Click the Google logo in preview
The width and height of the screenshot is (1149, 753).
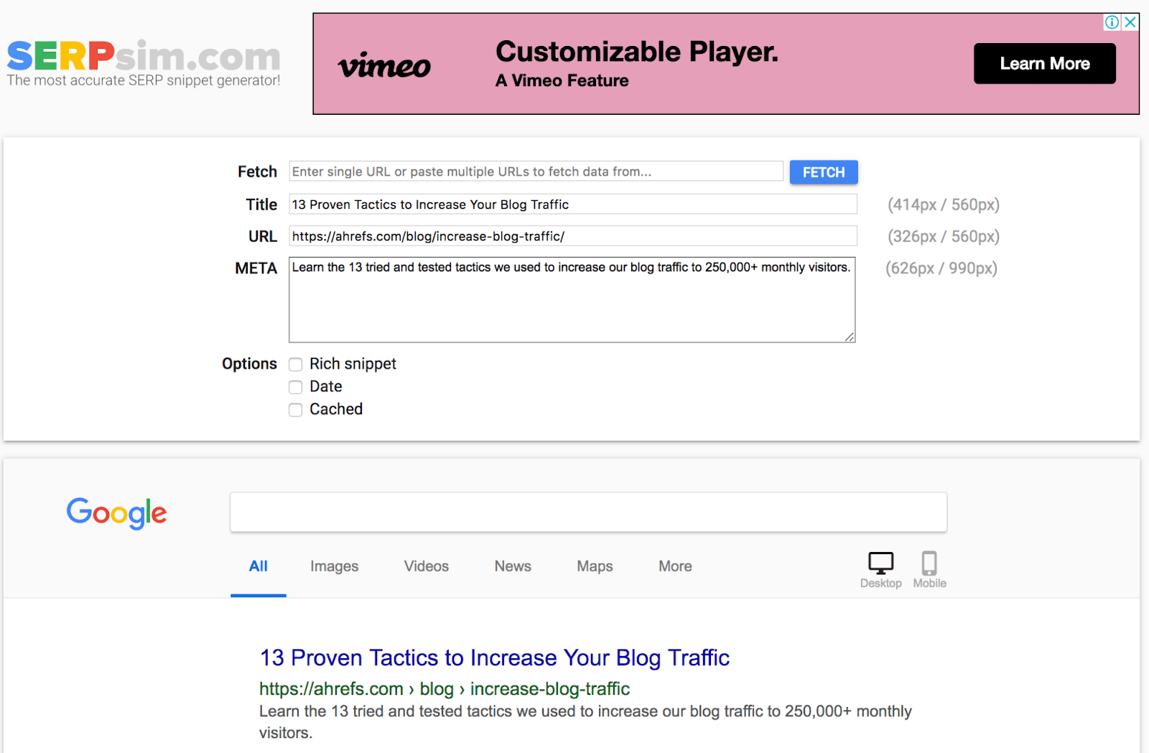pos(116,513)
